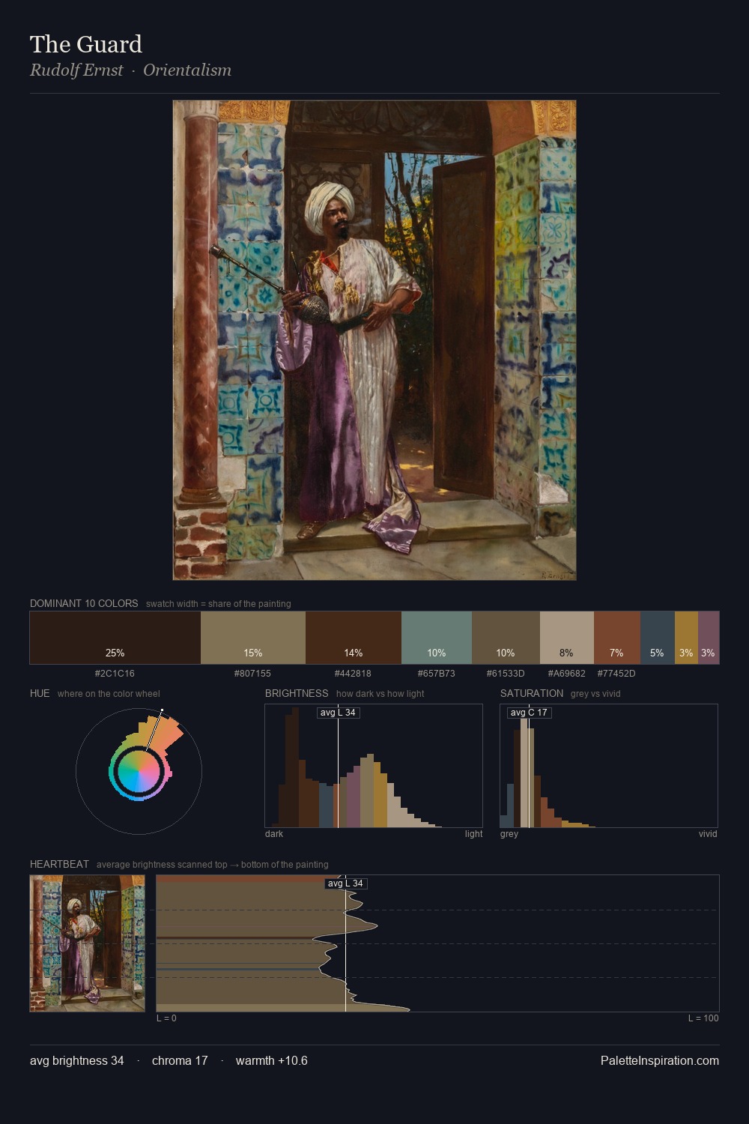Viewport: 749px width, 1124px height.
Task: Click the hex code '#2C1C16'
Action: coord(115,674)
